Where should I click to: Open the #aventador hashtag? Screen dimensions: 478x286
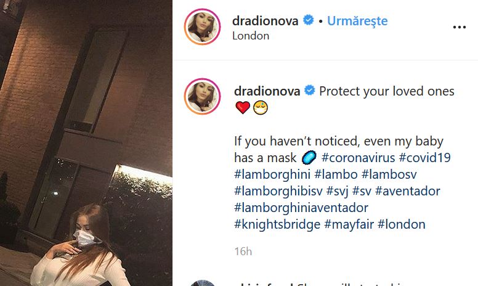[x=408, y=191]
